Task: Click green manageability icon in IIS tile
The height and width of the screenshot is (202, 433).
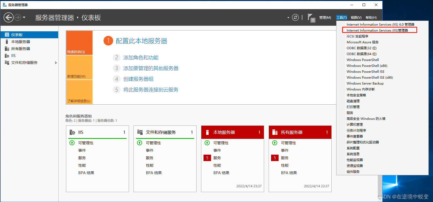Action: 72,143
